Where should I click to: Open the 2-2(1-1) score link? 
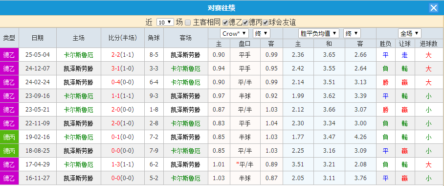click(x=122, y=55)
